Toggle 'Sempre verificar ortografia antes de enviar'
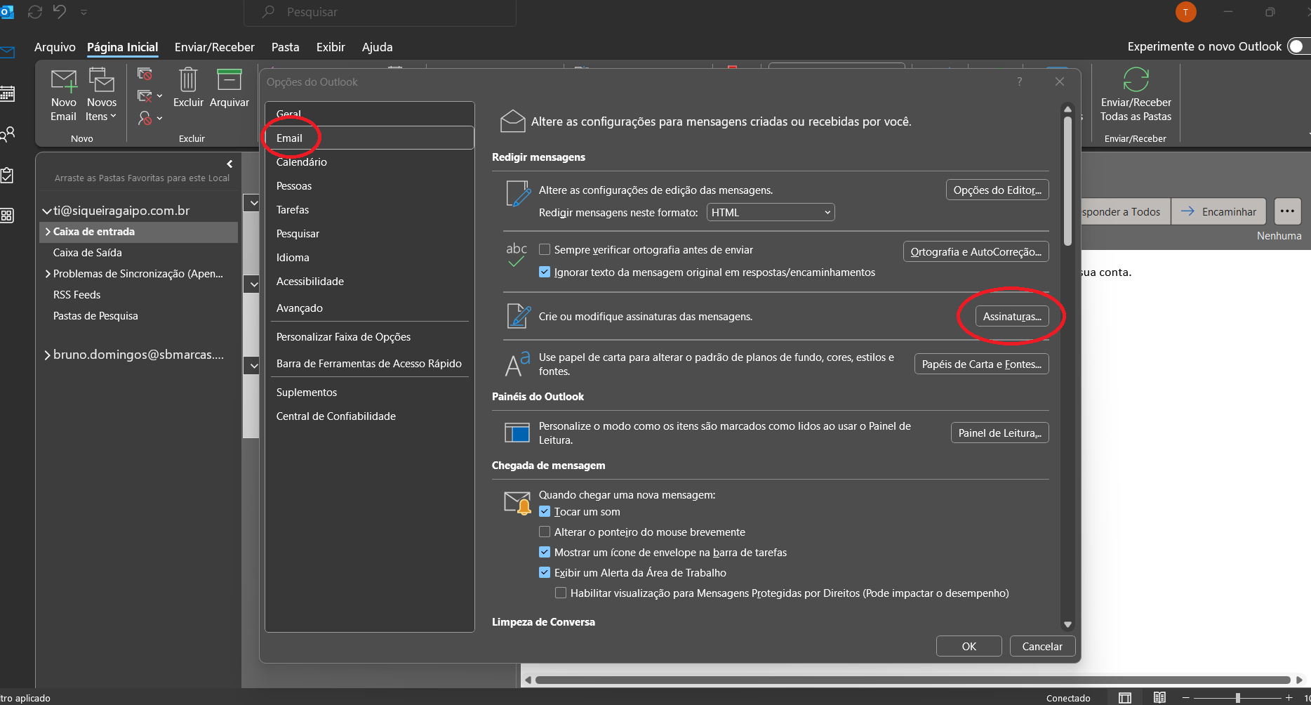1311x705 pixels. click(x=545, y=249)
